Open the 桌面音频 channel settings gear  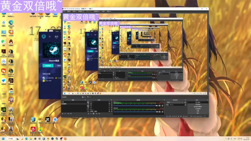click(x=163, y=112)
